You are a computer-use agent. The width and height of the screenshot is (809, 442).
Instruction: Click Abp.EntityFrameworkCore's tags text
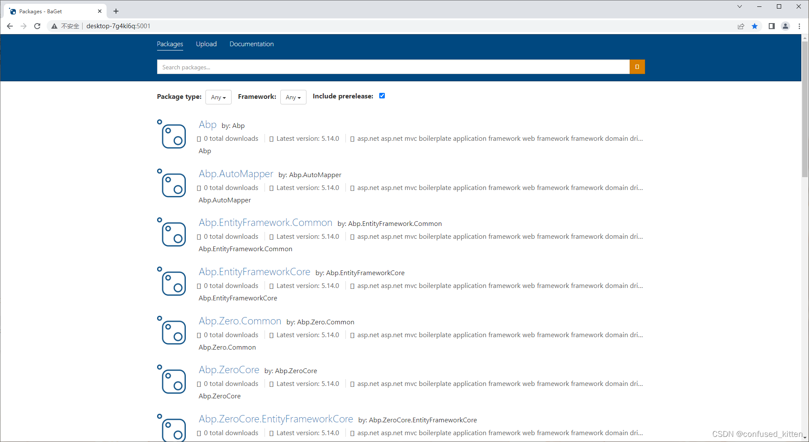(500, 286)
